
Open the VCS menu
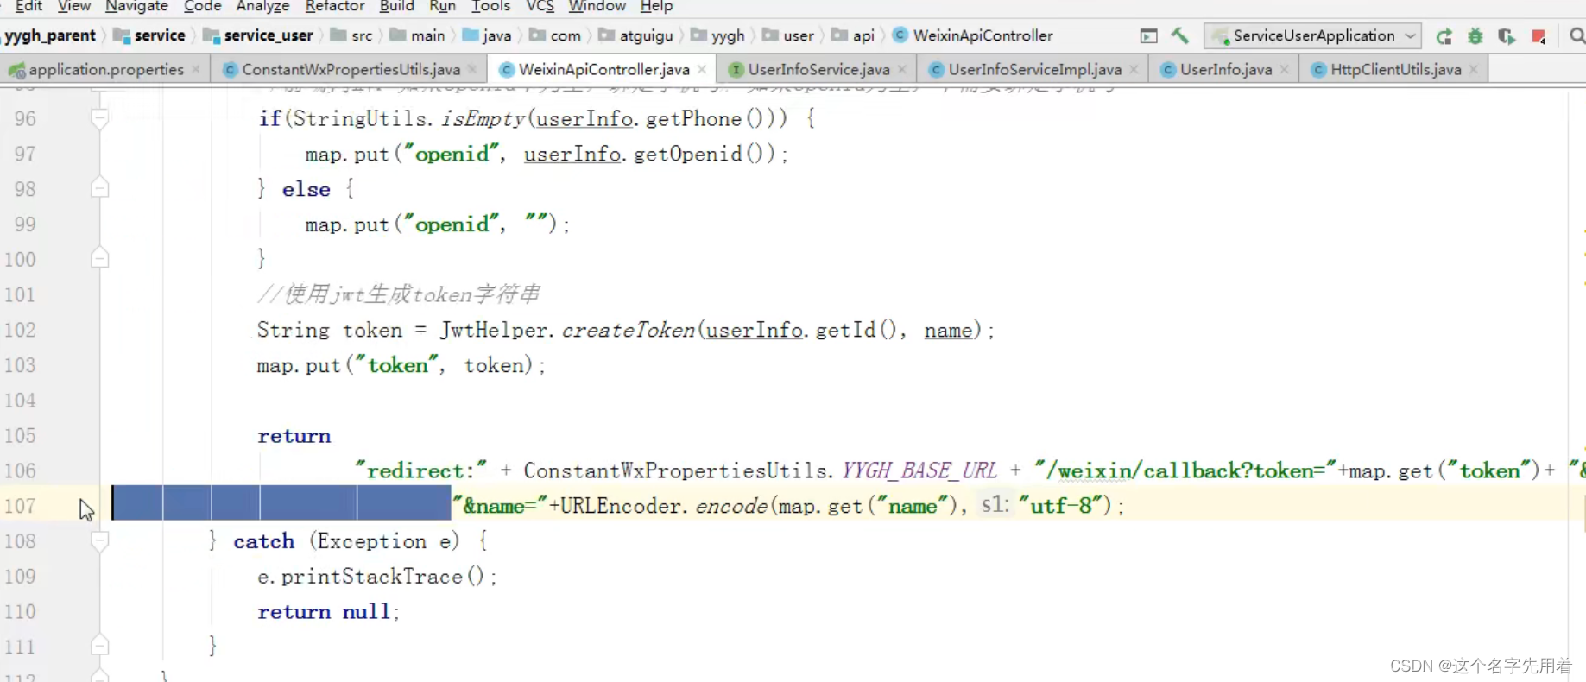(540, 6)
